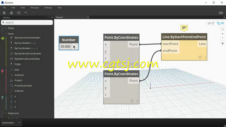Screen dimensions: 226x127
Task: Click the workspace tabs menu icon
Action: [x=224, y=17]
